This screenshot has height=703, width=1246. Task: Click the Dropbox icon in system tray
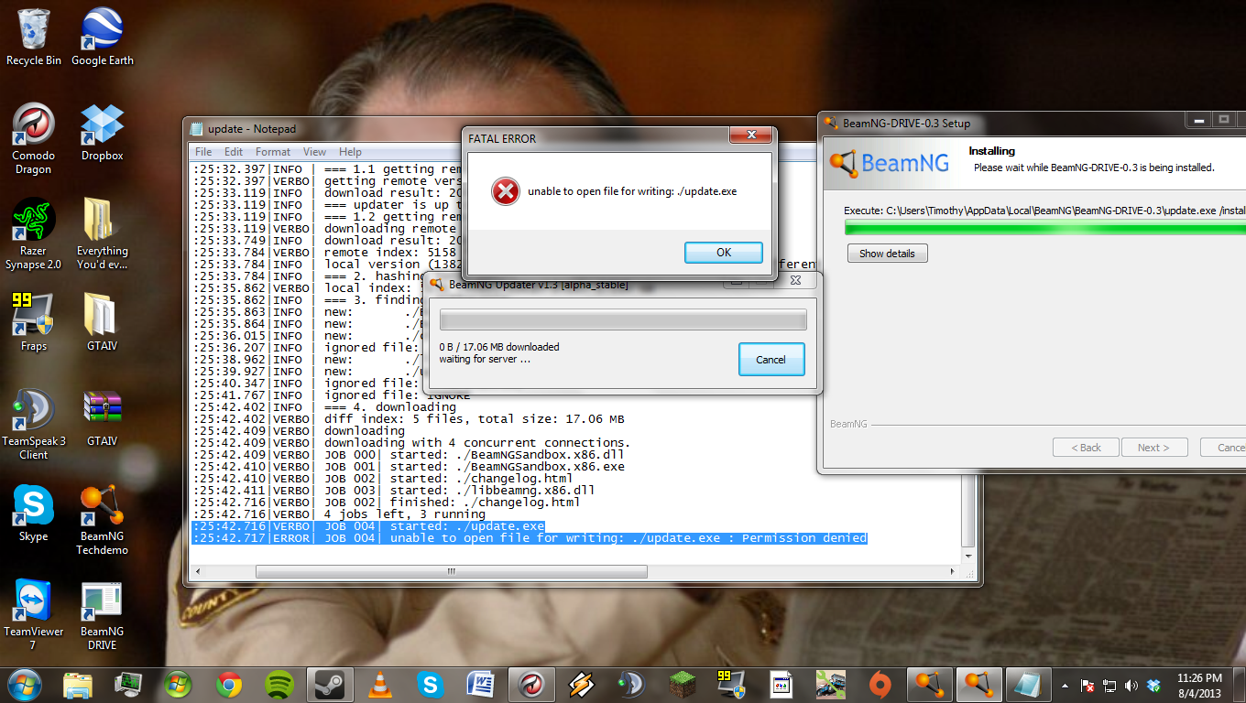(x=1154, y=685)
